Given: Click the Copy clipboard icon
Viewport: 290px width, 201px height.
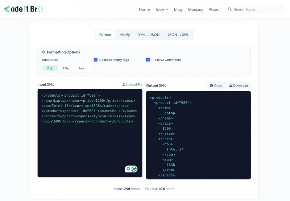Looking at the screenshot, I should (x=212, y=85).
